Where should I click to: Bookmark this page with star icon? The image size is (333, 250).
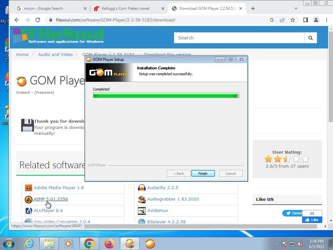click(x=293, y=20)
